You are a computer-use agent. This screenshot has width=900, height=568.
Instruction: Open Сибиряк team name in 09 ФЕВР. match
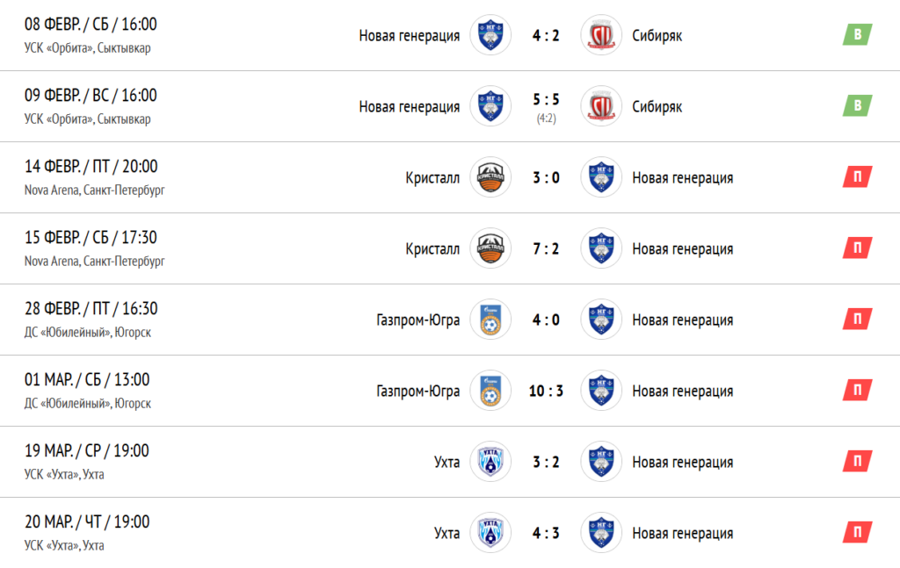(x=657, y=106)
